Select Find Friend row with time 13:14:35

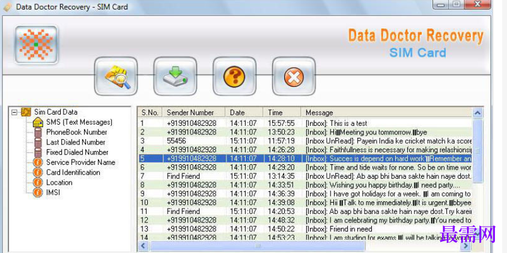point(305,176)
